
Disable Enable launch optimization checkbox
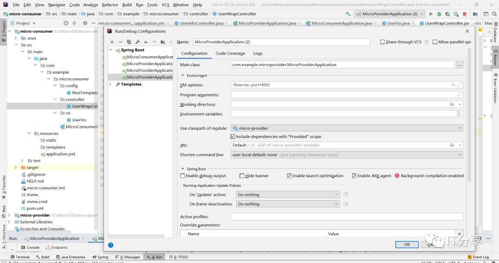[x=289, y=176]
